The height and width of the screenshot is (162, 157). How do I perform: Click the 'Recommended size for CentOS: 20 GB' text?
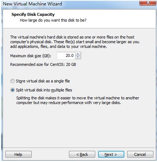click(43, 64)
